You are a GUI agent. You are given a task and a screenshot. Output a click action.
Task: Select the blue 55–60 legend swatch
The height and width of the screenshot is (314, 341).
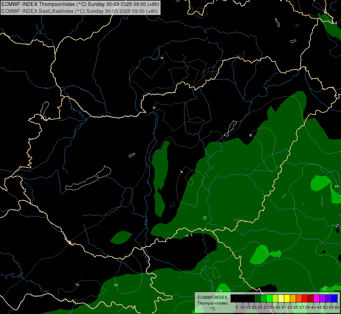334,298
